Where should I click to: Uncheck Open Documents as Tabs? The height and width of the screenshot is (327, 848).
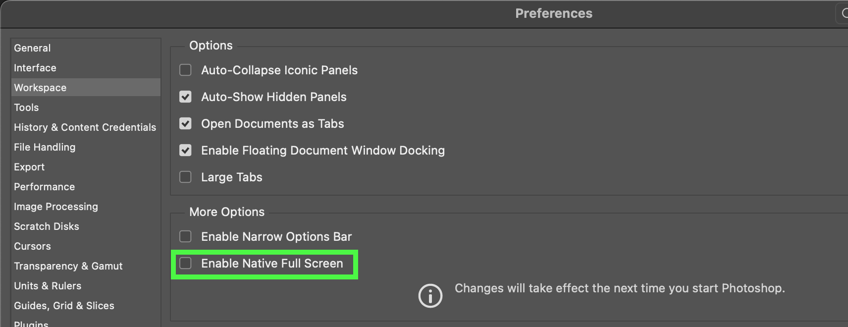tap(185, 123)
